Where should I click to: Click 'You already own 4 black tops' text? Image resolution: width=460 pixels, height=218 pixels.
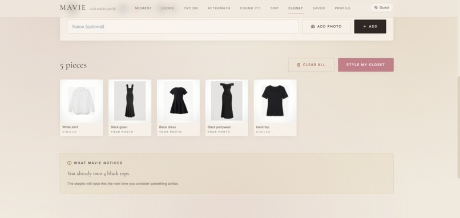pyautogui.click(x=98, y=173)
